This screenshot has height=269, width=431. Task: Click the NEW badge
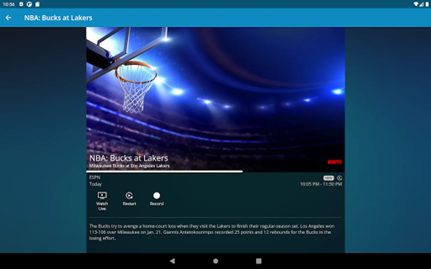point(328,178)
